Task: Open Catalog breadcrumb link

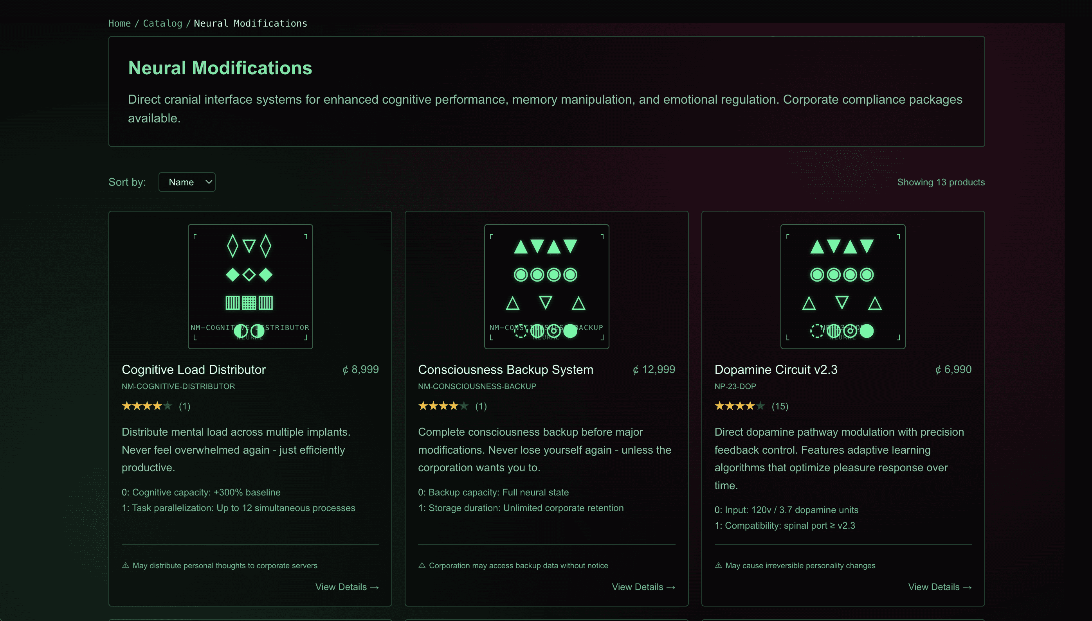Action: (x=163, y=23)
